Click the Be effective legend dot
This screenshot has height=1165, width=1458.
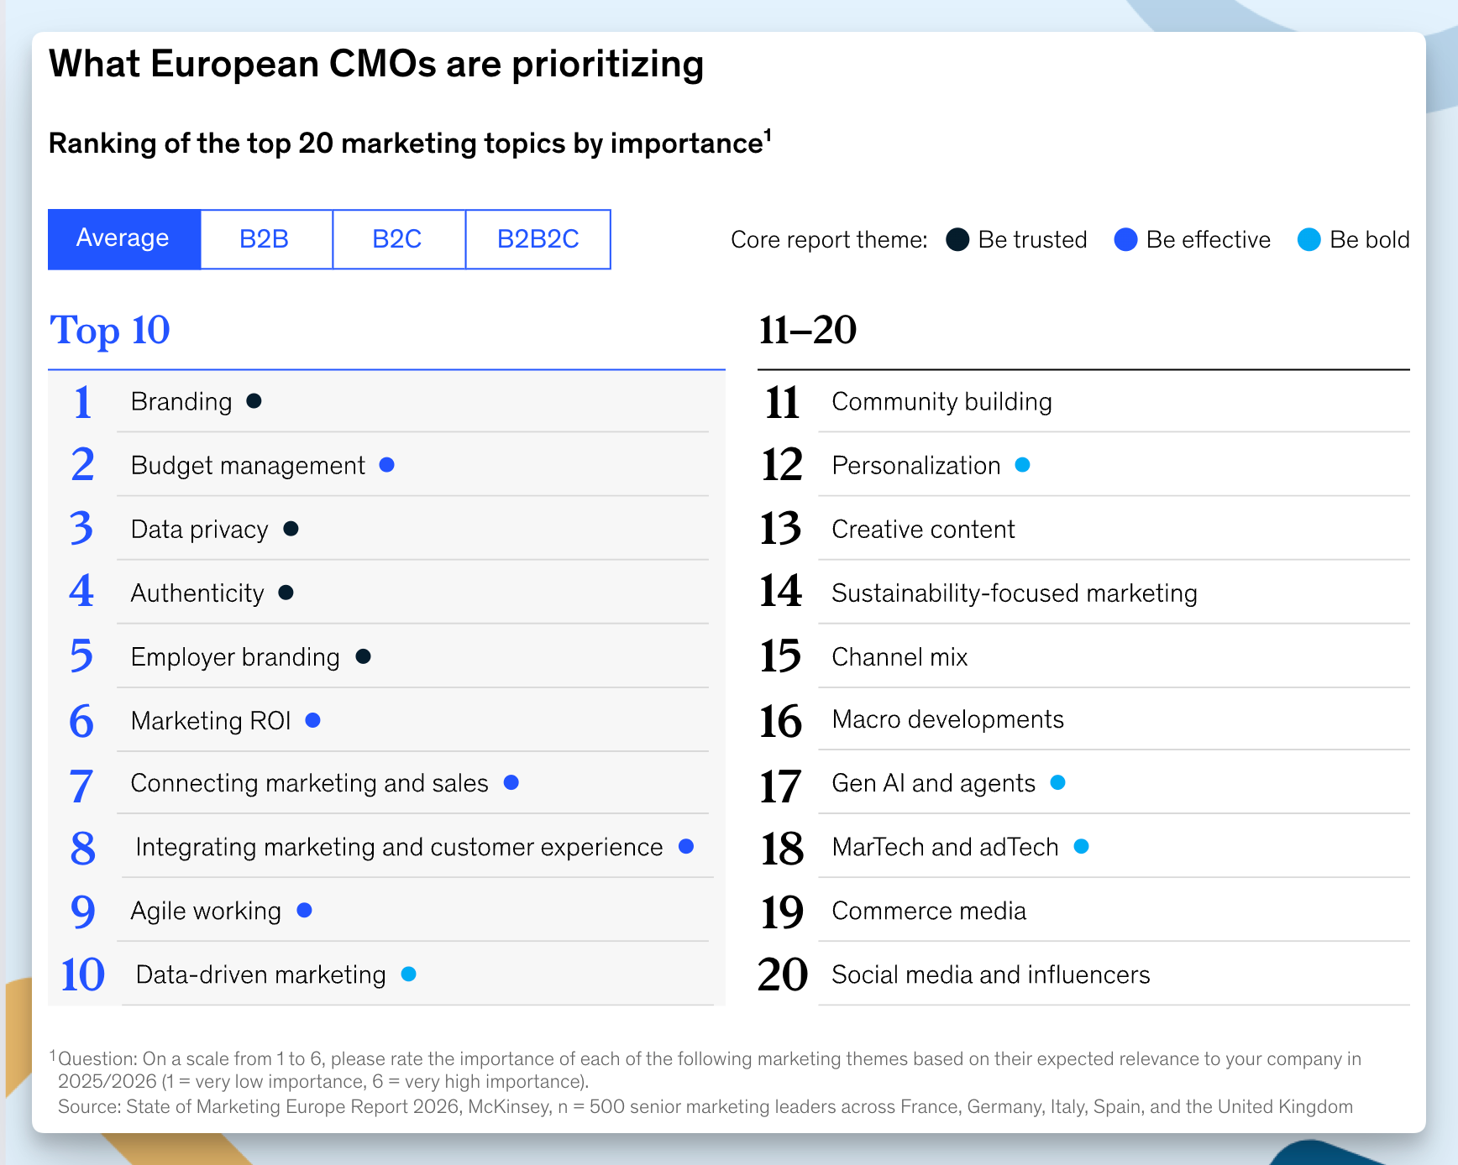[x=1125, y=240]
